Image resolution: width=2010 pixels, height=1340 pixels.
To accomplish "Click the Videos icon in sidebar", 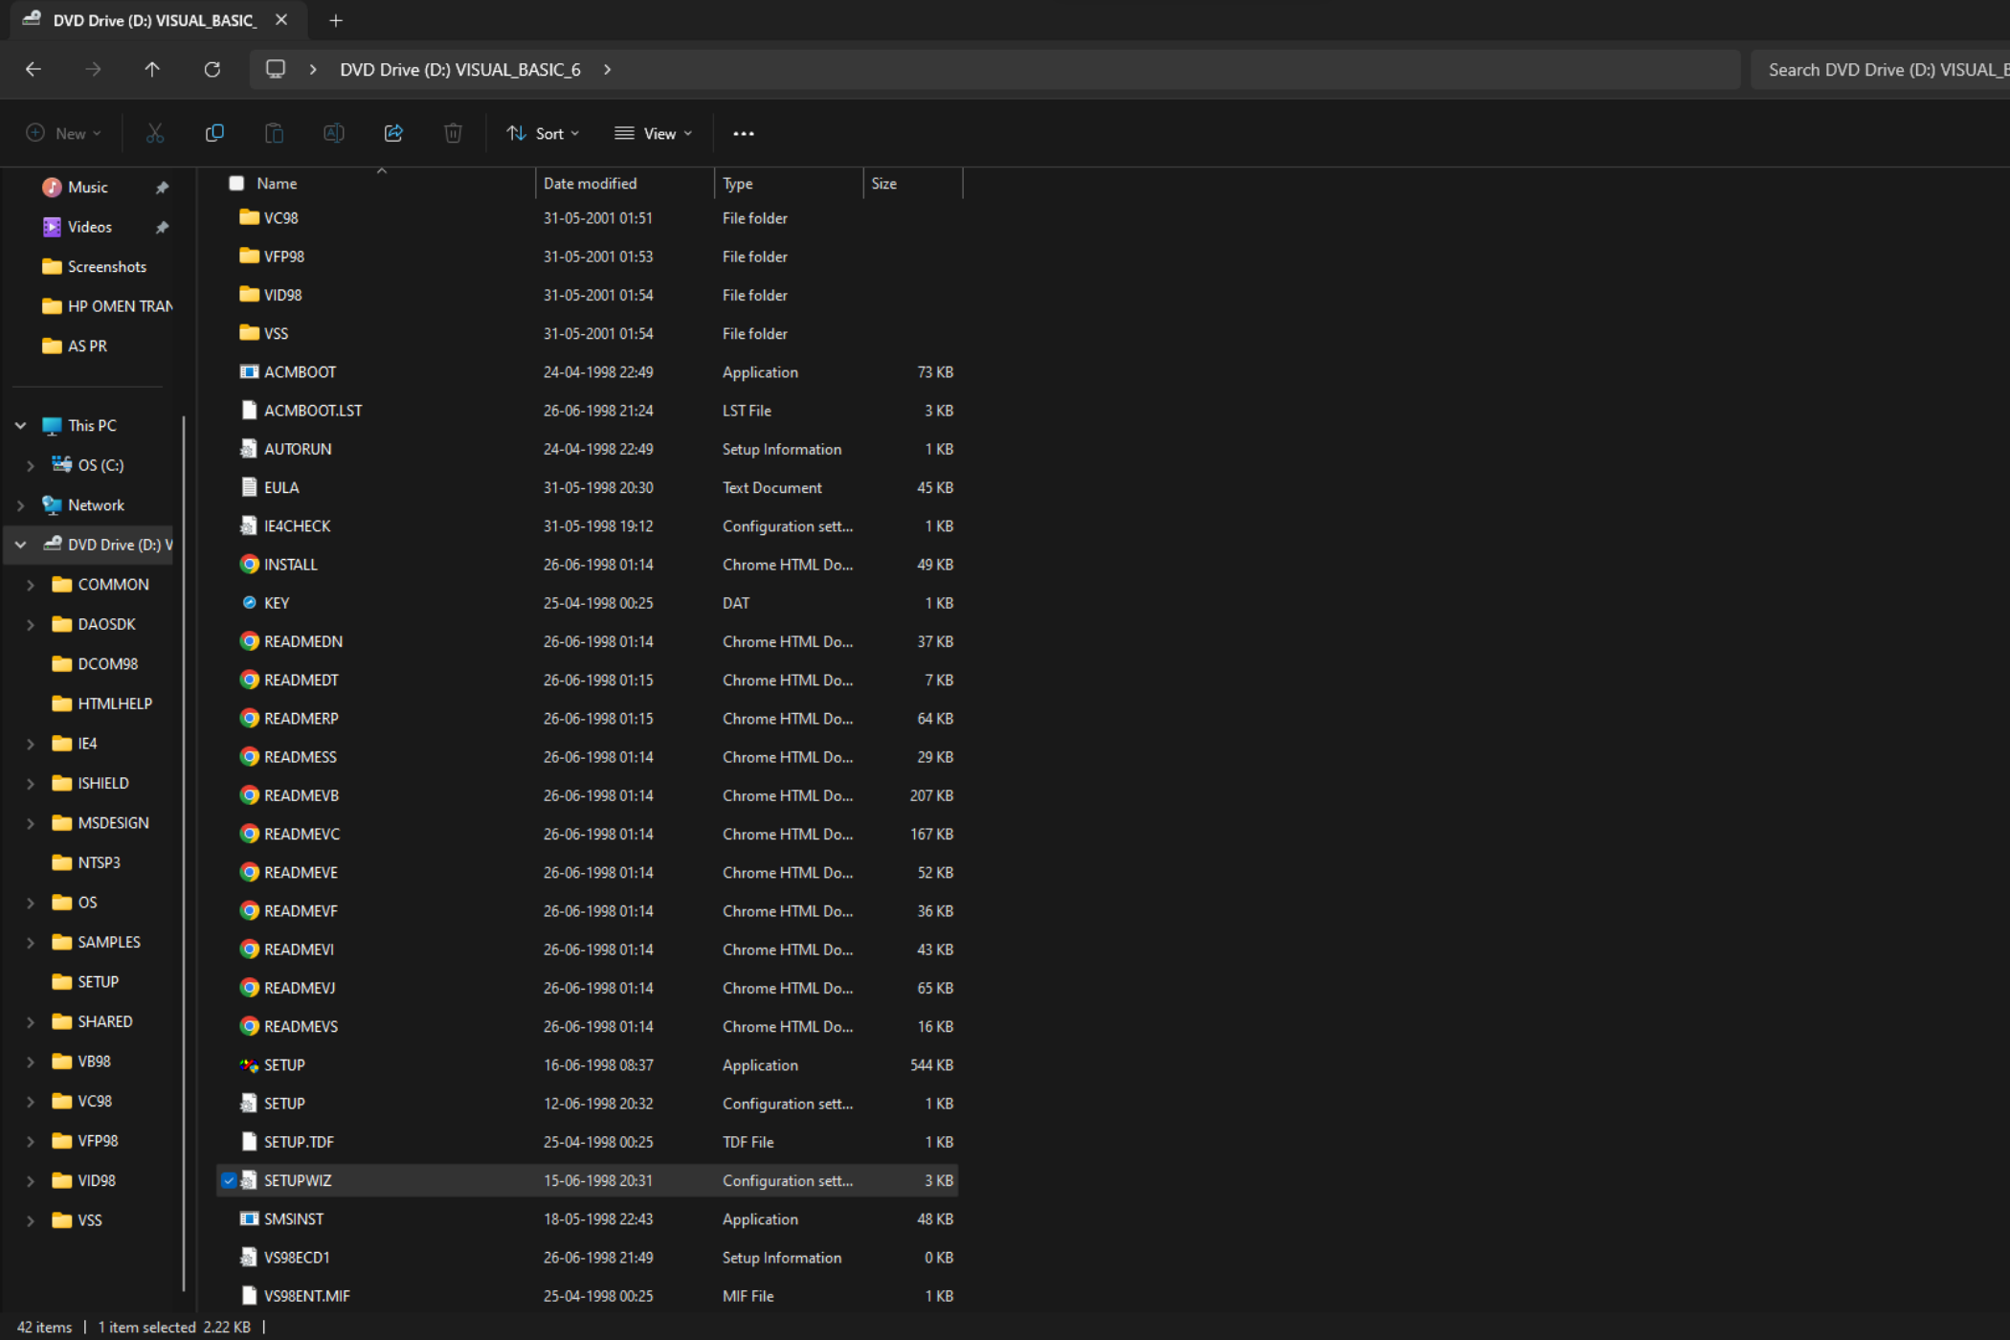I will point(52,227).
